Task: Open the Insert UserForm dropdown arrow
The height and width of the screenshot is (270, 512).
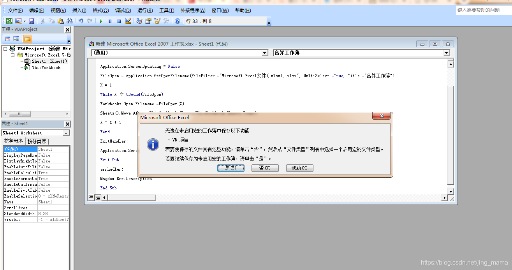Action: point(25,21)
